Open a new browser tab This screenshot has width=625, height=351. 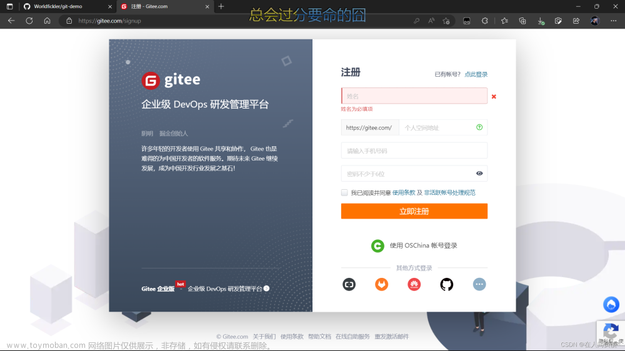tap(221, 6)
